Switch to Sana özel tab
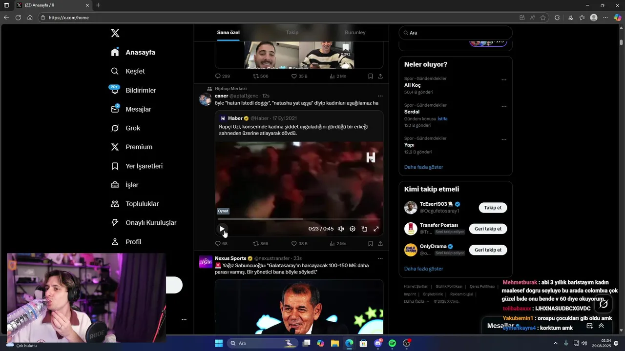Image resolution: width=625 pixels, height=351 pixels. (228, 33)
